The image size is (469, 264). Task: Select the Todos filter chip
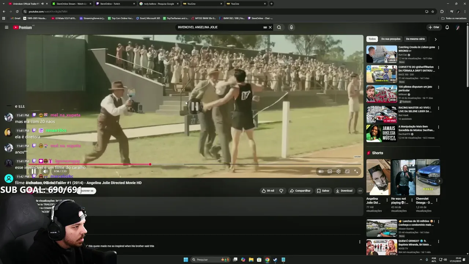(x=372, y=39)
